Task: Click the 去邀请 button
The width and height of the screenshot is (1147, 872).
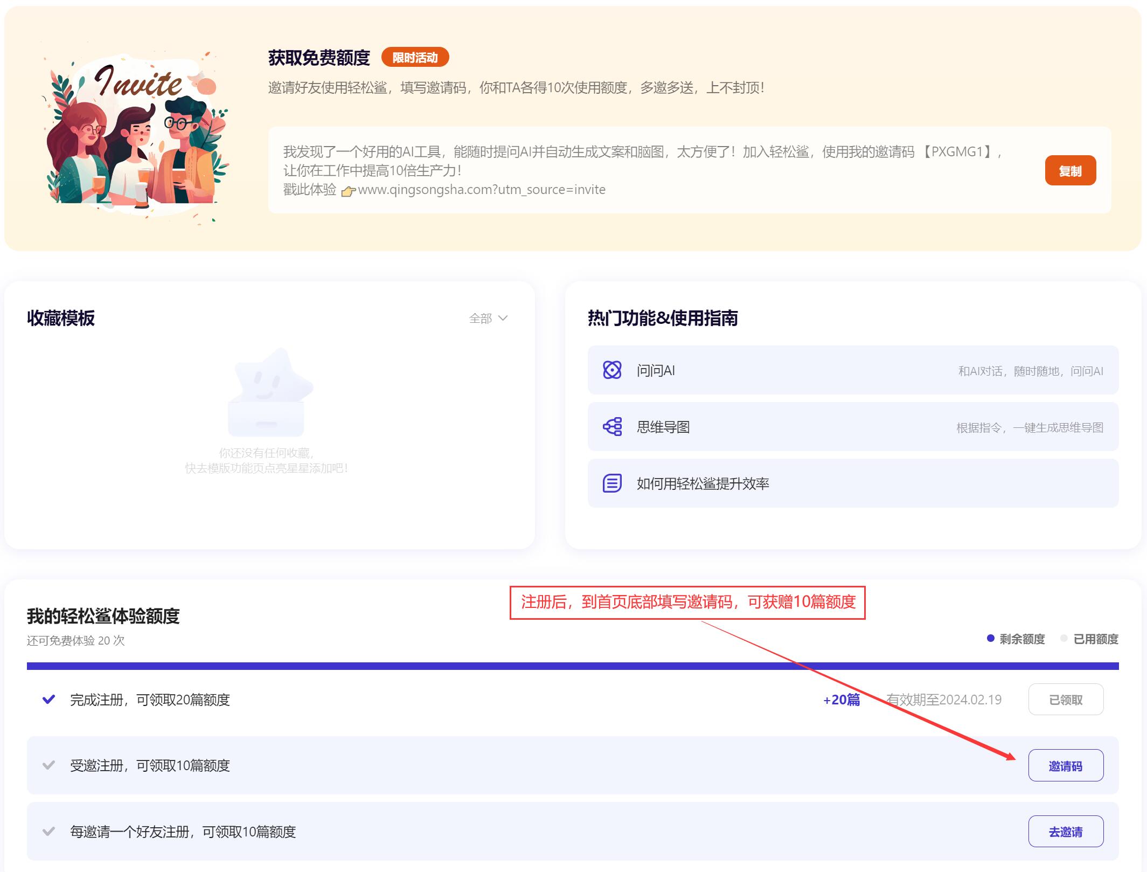Action: (1066, 832)
